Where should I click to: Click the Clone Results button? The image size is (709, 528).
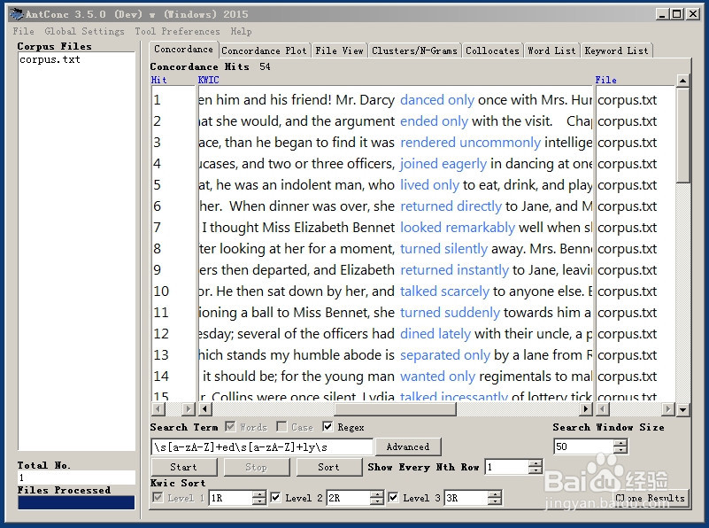pos(650,498)
